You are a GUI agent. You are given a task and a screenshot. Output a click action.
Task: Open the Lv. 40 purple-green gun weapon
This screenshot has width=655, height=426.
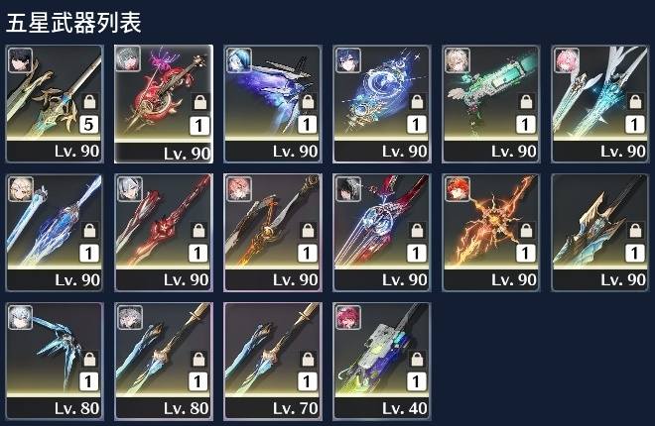382,362
